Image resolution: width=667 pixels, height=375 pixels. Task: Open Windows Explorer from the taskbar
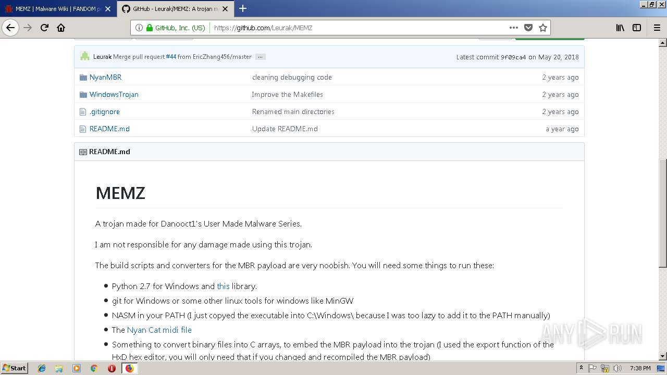coord(59,368)
